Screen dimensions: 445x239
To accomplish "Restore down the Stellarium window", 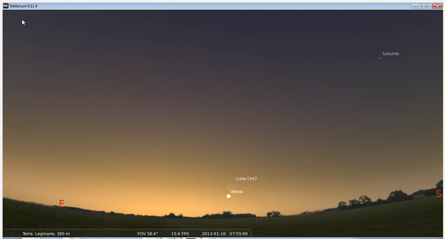I will point(427,6).
